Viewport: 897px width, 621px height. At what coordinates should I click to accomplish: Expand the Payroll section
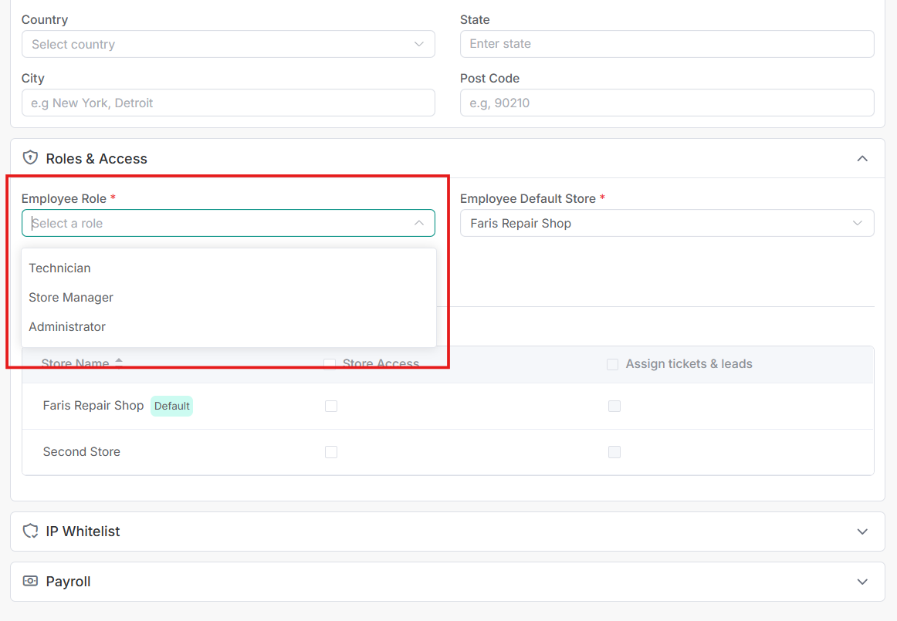(862, 582)
